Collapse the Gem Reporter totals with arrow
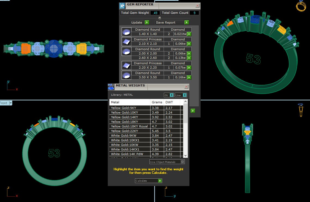This screenshot has height=202, width=310. tap(160, 18)
